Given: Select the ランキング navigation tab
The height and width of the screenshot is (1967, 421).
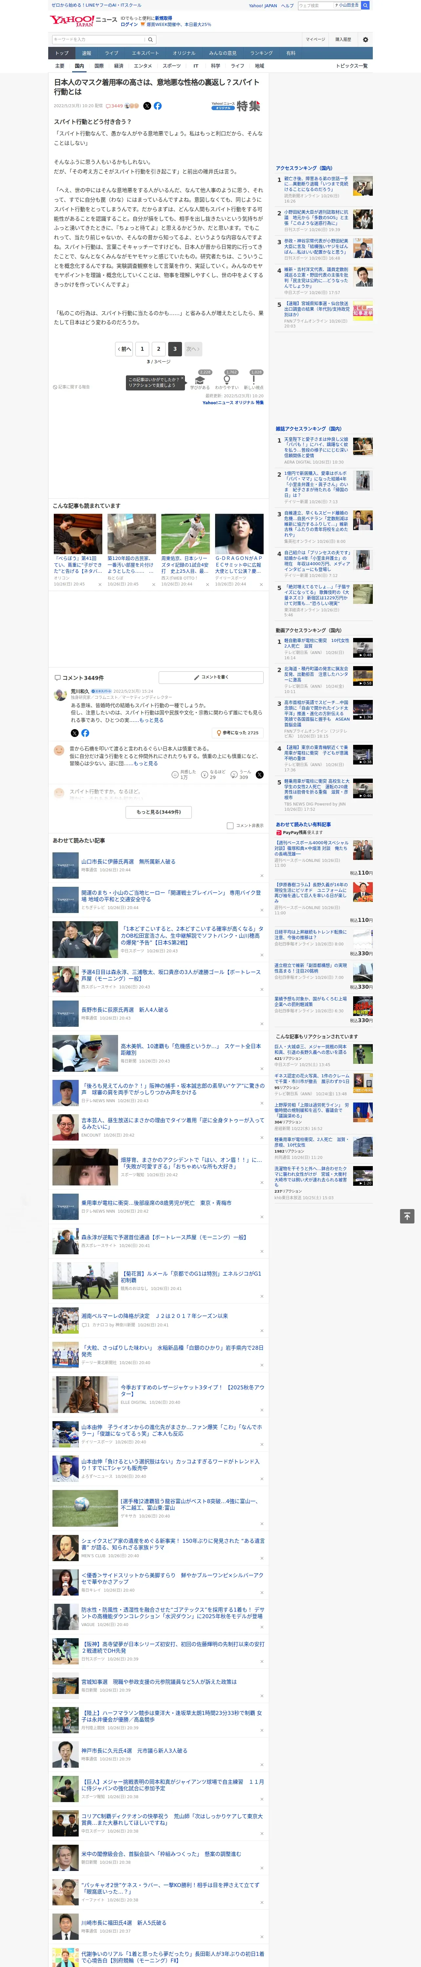Looking at the screenshot, I should coord(261,53).
